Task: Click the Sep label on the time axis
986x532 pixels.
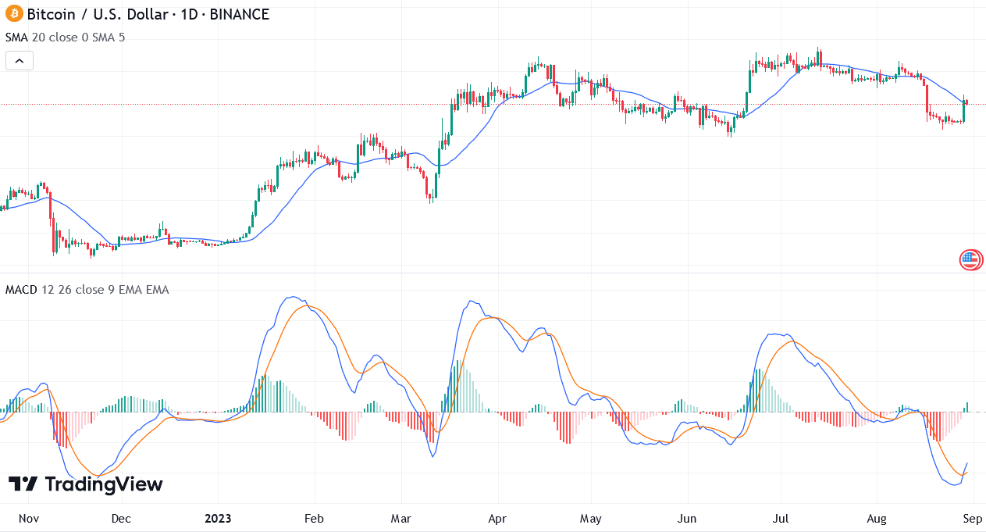Action: [972, 518]
